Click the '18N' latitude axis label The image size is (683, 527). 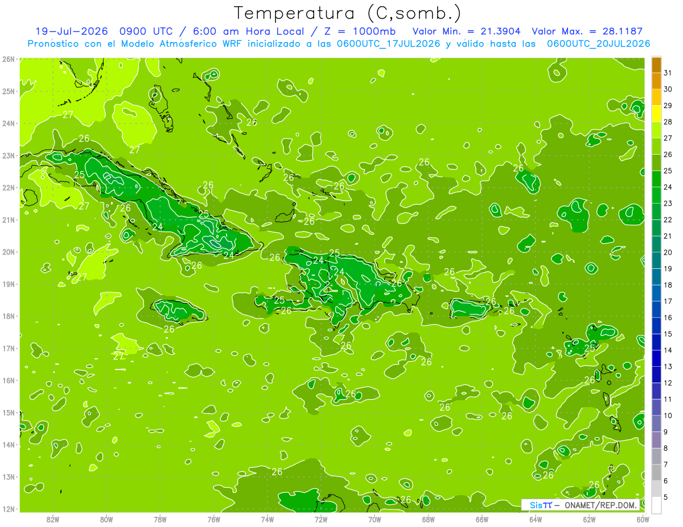click(8, 316)
